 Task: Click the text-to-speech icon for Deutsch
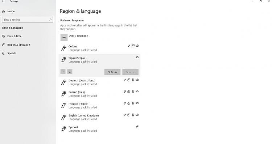point(129,80)
